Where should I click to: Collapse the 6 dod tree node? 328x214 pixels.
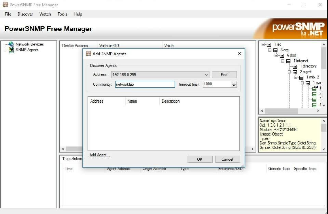(x=276, y=55)
